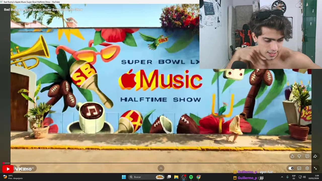Exit full screen mode
Viewport: 322px width, 181px height.
[315, 168]
